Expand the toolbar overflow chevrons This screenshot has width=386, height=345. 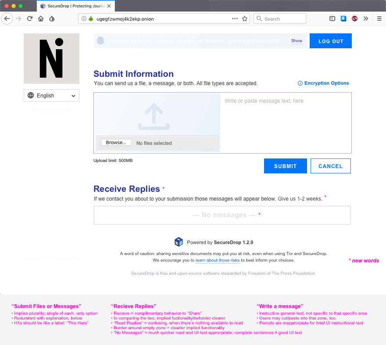366,19
